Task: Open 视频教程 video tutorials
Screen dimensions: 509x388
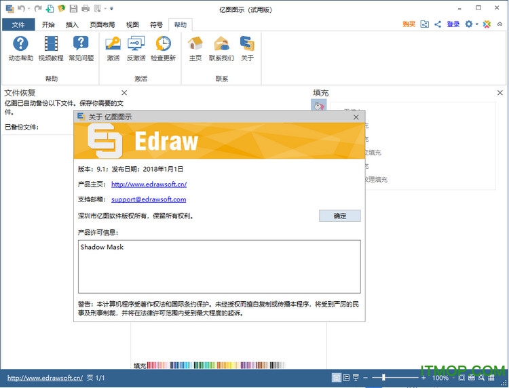Action: pos(51,49)
